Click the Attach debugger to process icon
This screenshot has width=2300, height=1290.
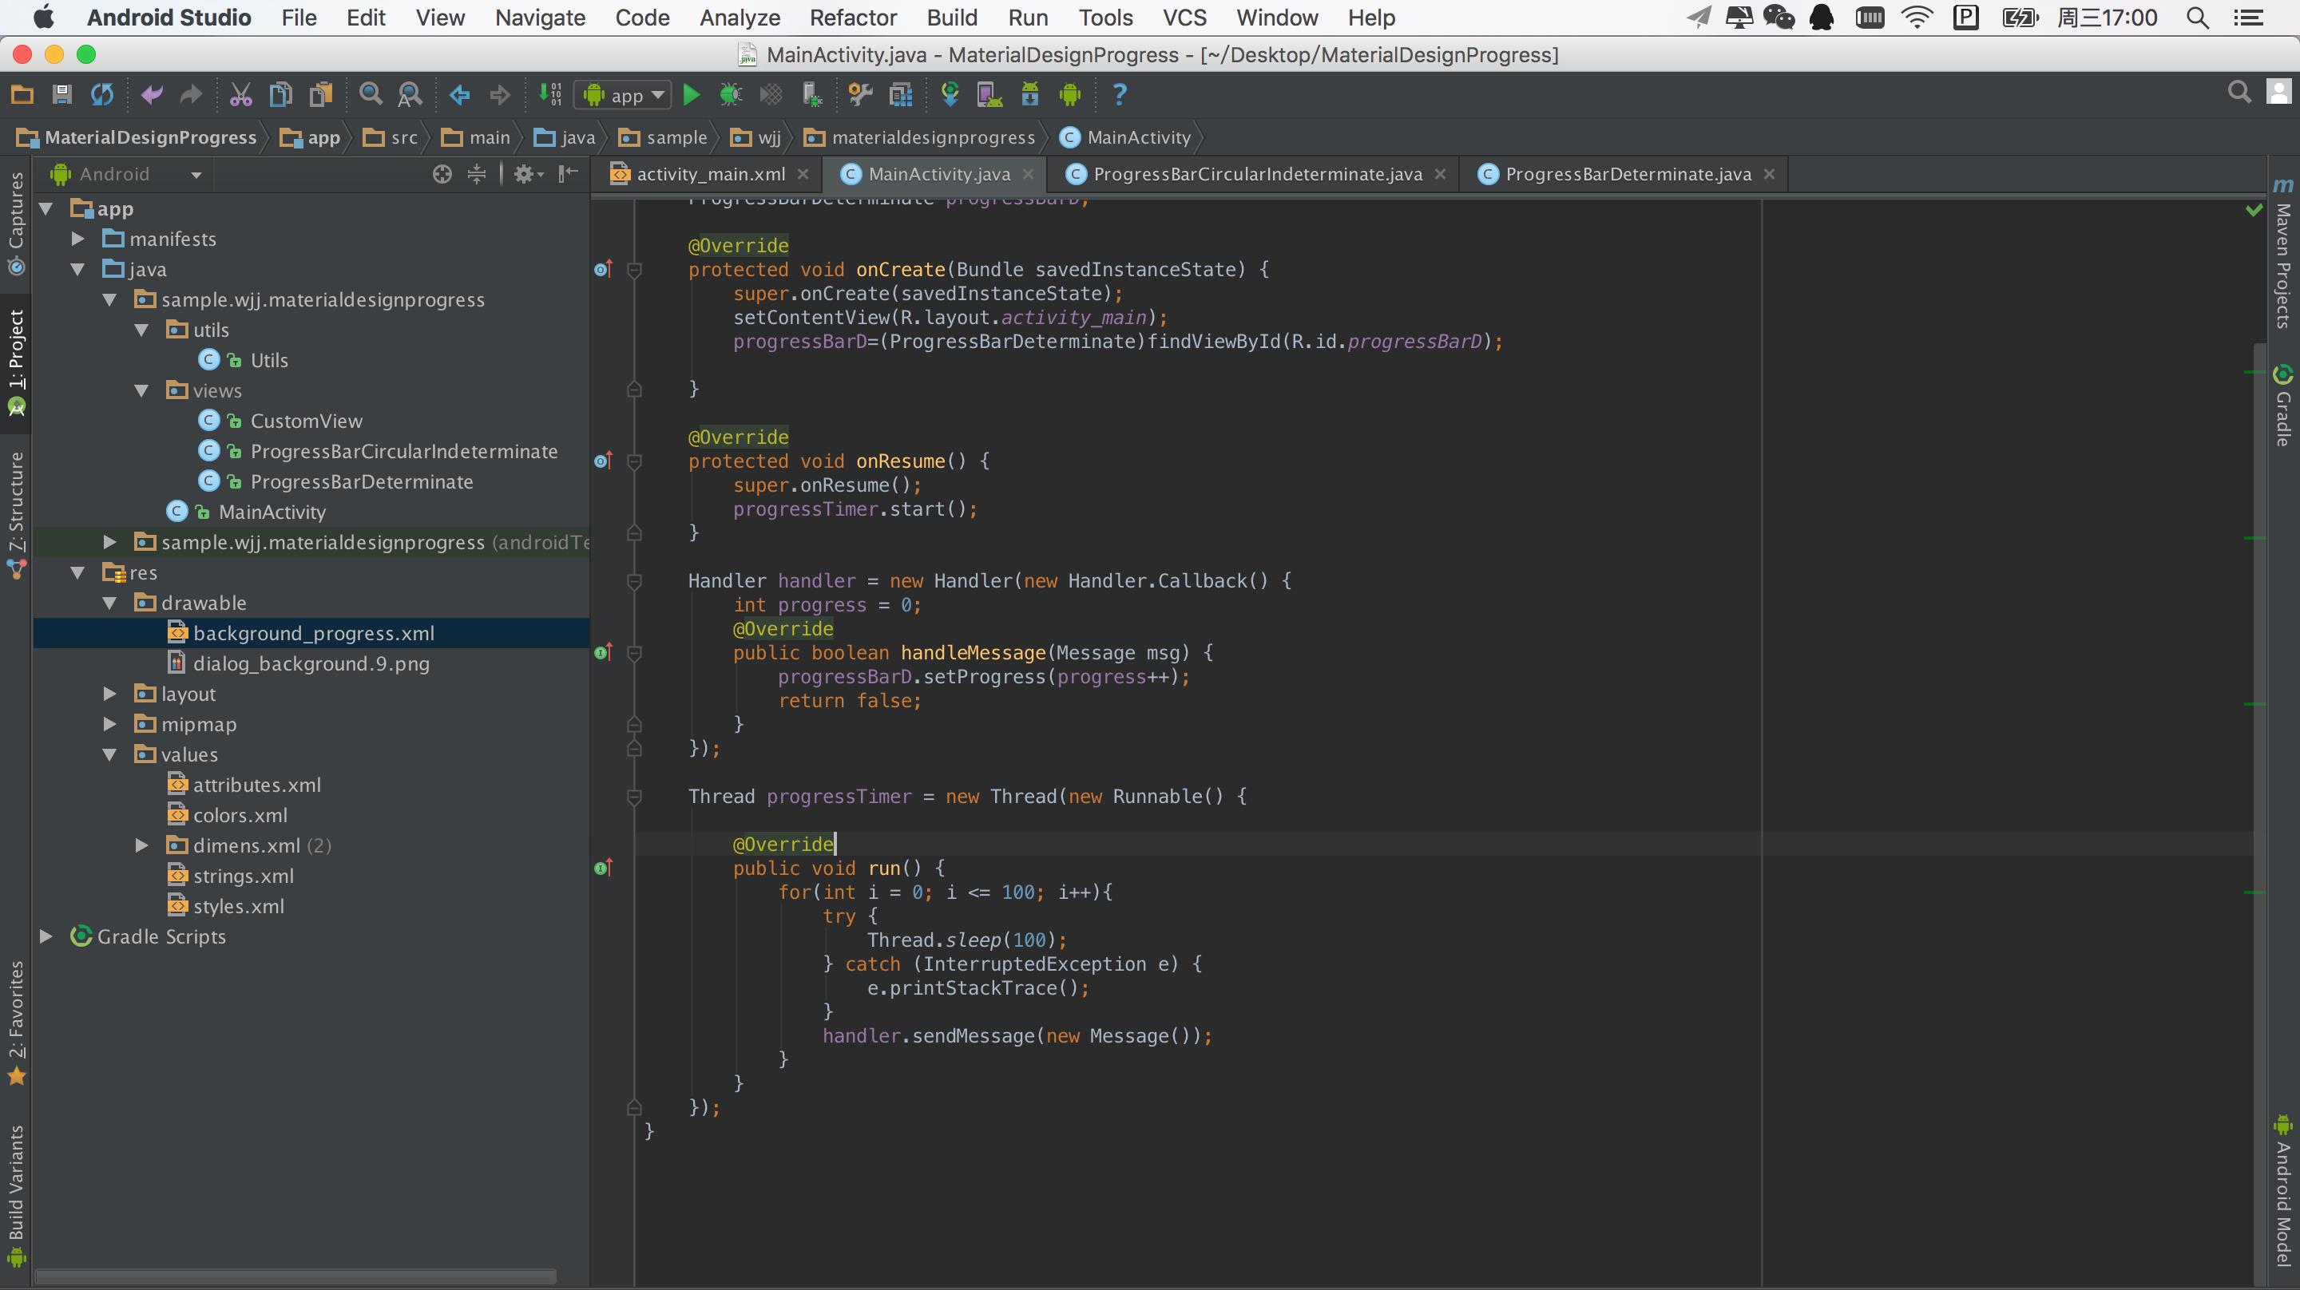click(x=811, y=95)
